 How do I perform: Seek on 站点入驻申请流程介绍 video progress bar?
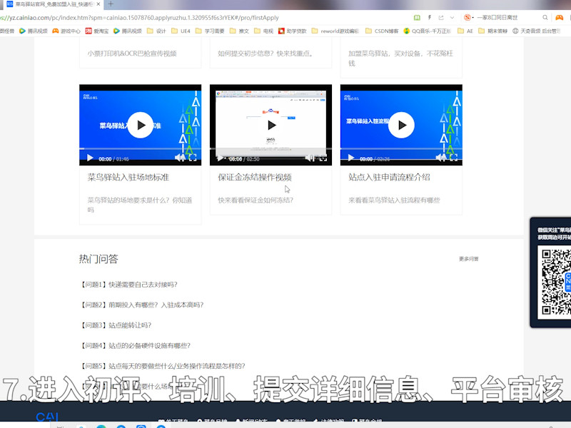pos(401,149)
